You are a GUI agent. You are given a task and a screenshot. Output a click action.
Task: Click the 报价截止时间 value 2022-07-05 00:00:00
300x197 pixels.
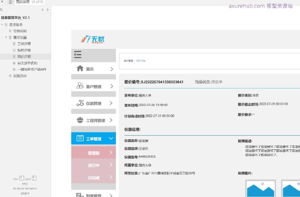click(x=273, y=104)
